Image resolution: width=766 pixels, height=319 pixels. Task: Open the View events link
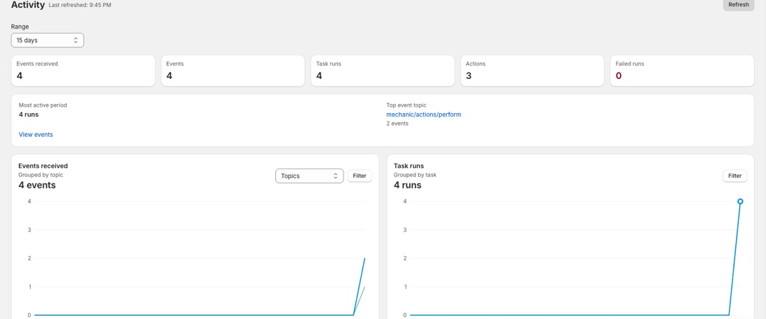(36, 134)
